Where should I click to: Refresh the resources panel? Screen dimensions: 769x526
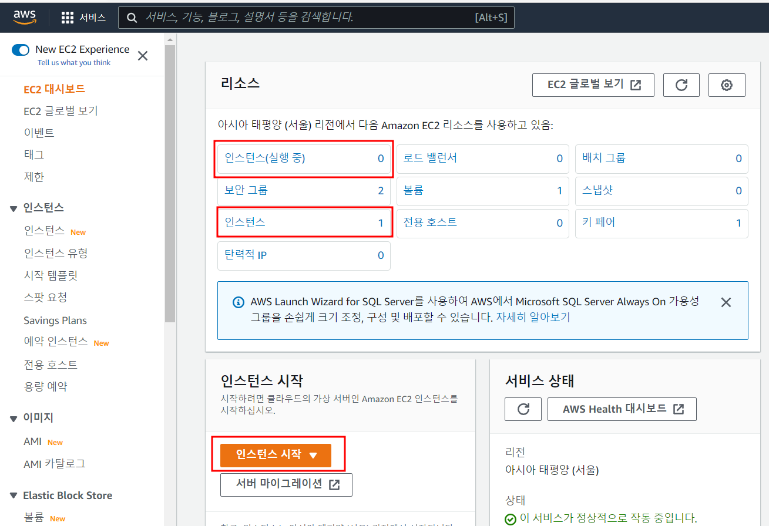pyautogui.click(x=681, y=85)
